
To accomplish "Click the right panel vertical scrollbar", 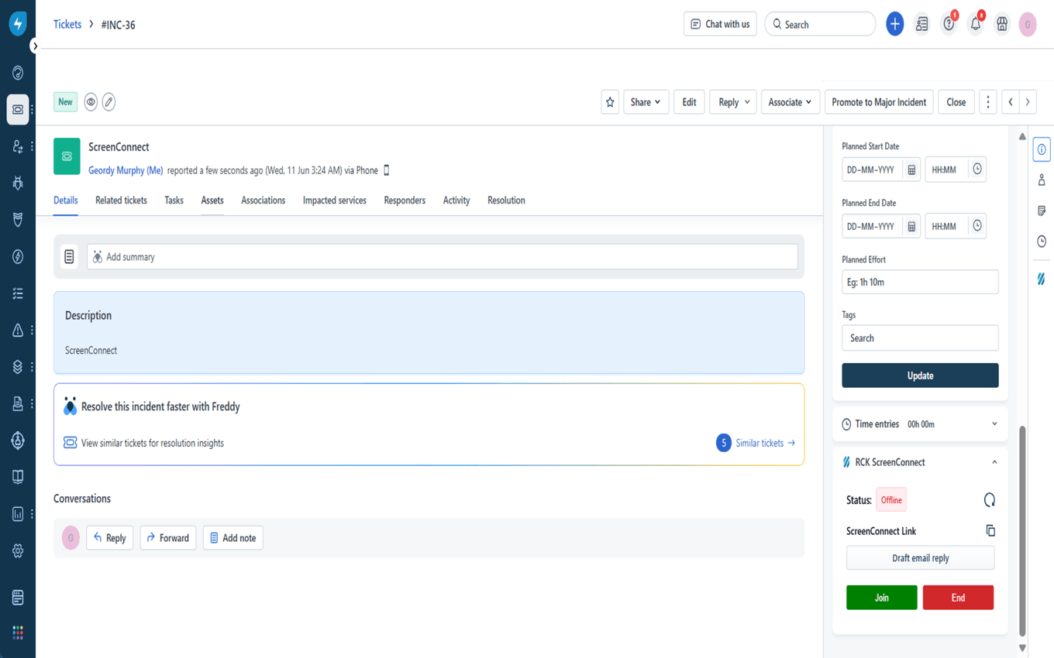I will click(1022, 530).
